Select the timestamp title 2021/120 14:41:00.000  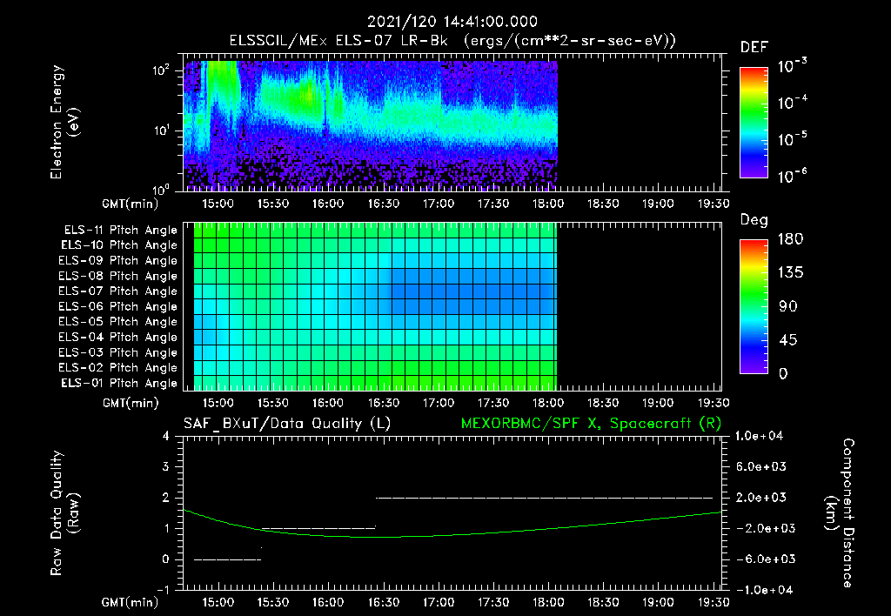point(452,22)
